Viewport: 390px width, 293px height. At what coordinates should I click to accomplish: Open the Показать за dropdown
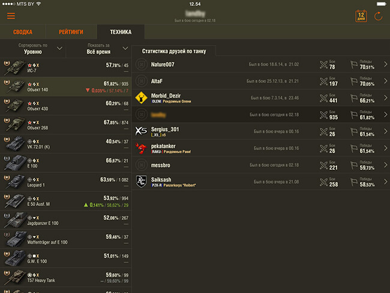[x=99, y=49]
